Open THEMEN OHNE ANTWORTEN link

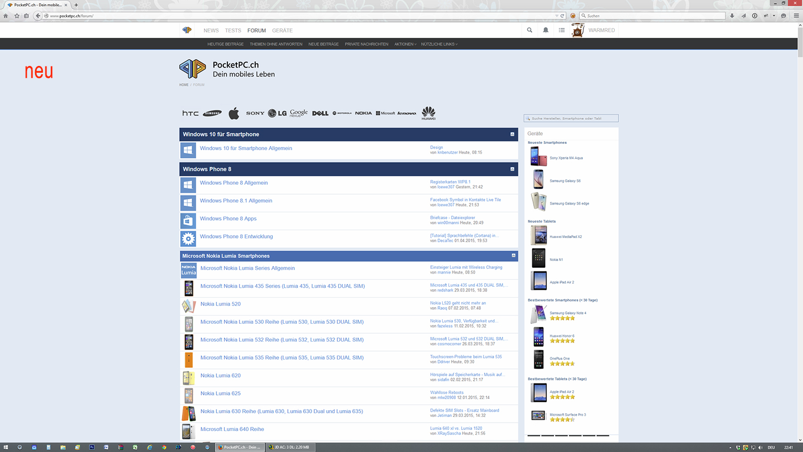[x=276, y=44]
